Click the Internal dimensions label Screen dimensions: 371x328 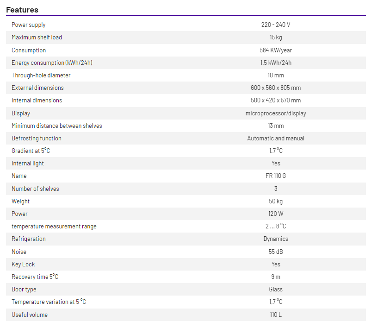tap(37, 101)
